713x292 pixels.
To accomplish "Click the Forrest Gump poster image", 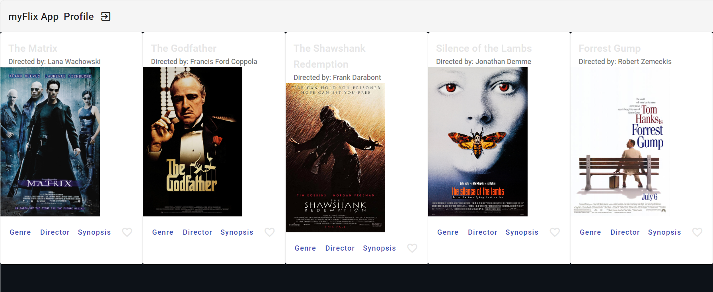I will [620, 142].
